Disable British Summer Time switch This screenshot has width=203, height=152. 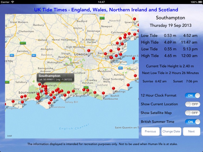[x=192, y=122]
